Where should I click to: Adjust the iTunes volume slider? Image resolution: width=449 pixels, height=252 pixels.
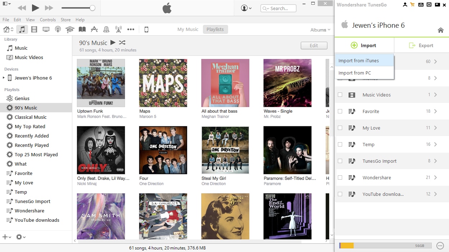92,8
